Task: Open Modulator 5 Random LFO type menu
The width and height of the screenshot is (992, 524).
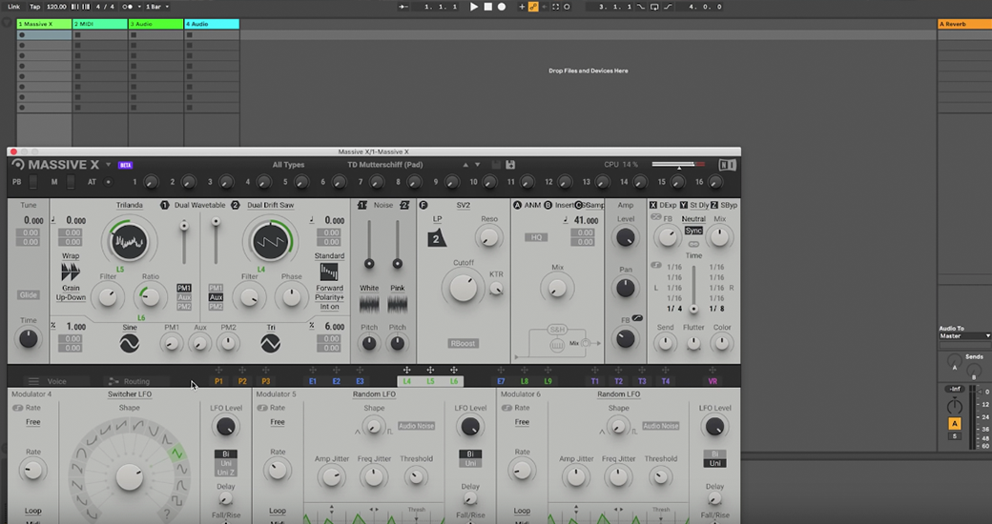Action: [374, 394]
